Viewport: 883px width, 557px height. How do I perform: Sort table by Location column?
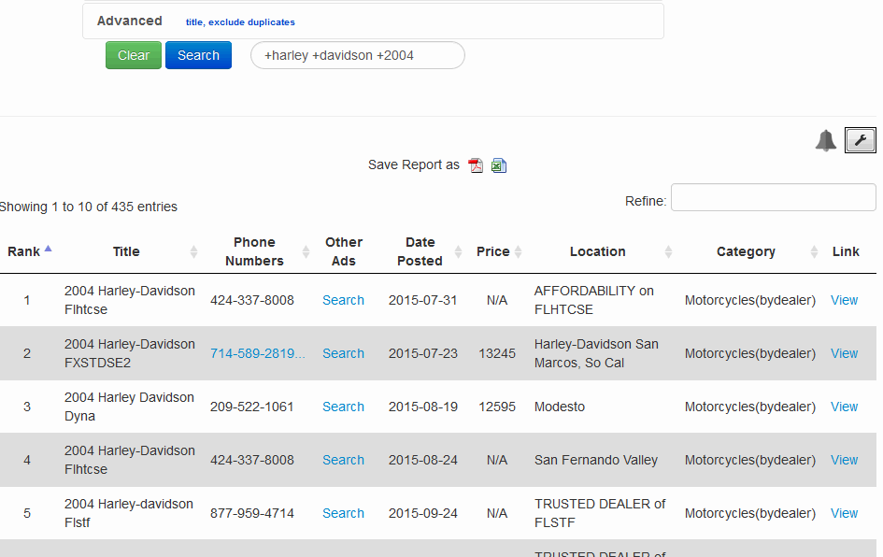[x=598, y=251]
